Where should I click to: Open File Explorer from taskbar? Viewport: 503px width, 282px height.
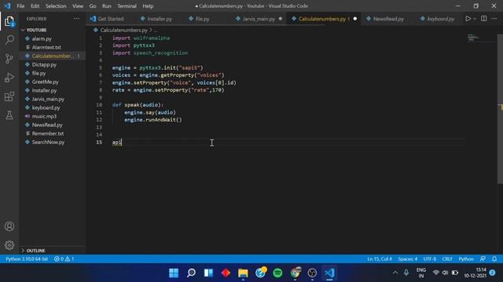(243, 273)
